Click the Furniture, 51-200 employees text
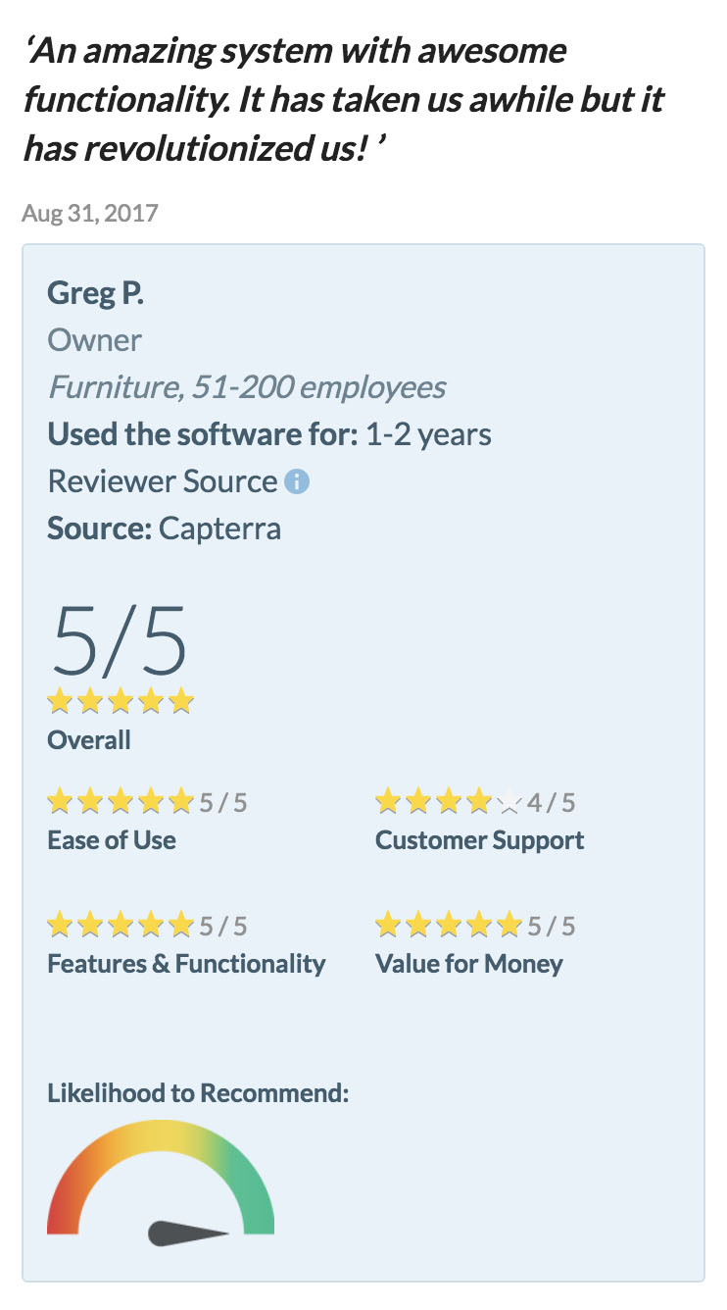The image size is (727, 1310). [x=247, y=387]
